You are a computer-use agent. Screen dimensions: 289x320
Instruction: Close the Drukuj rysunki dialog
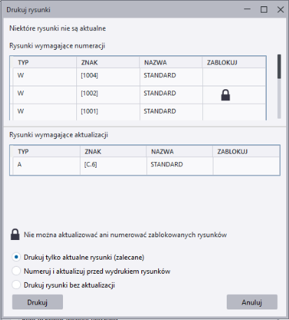pos(281,10)
